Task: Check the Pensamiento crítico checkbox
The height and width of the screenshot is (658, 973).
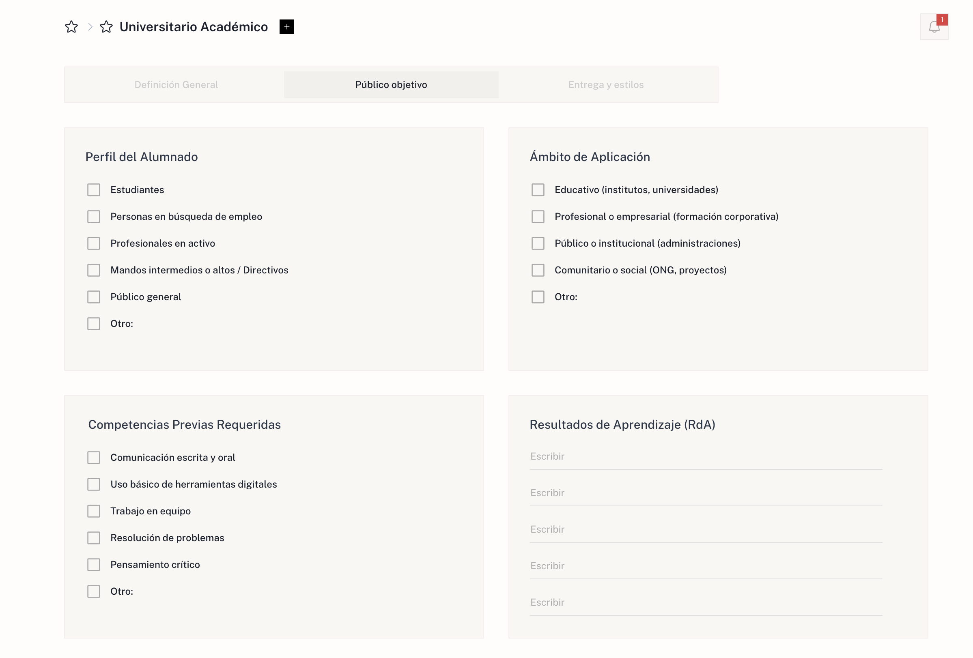Action: pos(94,564)
